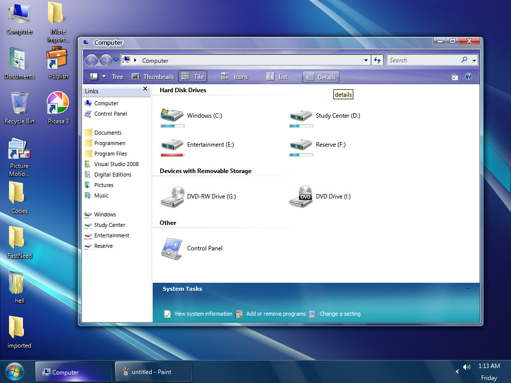Expand the recent pages chevron near navigation arrows
Image resolution: width=511 pixels, height=383 pixels.
(x=115, y=59)
